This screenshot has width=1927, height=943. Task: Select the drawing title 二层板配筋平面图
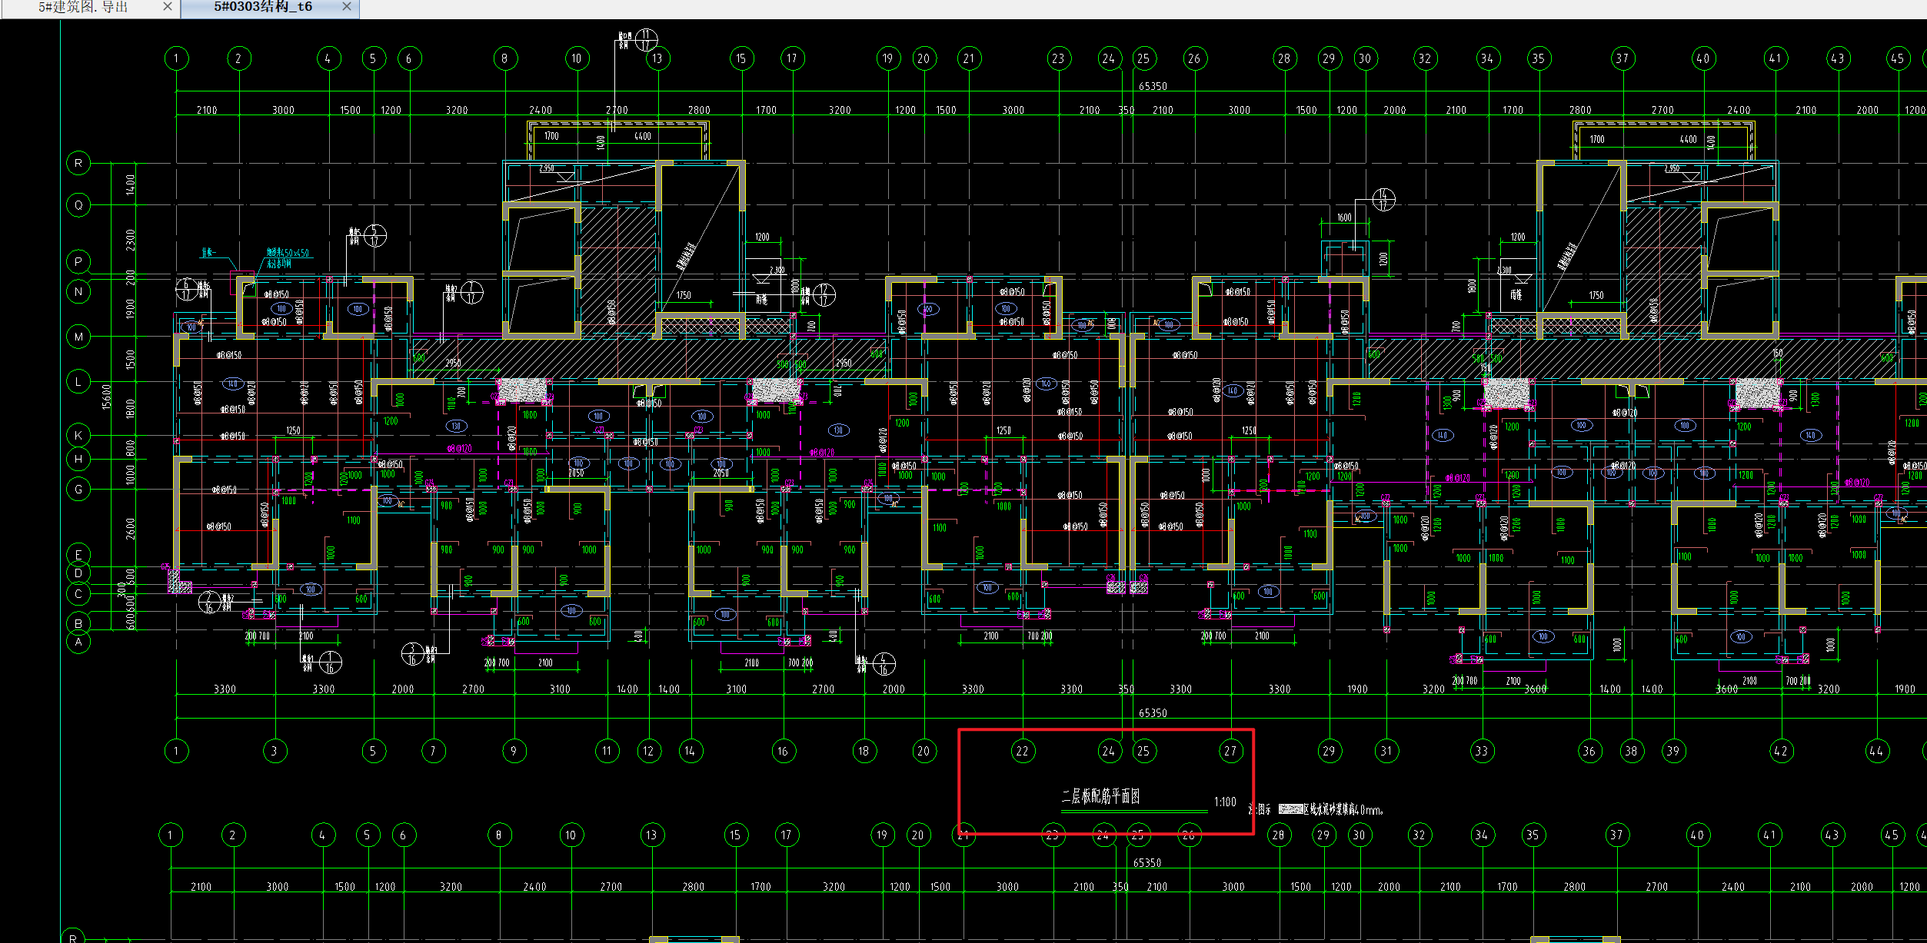click(x=1100, y=796)
